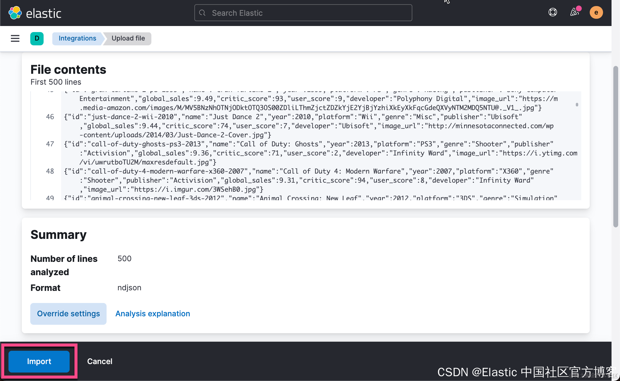Click the Import button

(x=39, y=361)
